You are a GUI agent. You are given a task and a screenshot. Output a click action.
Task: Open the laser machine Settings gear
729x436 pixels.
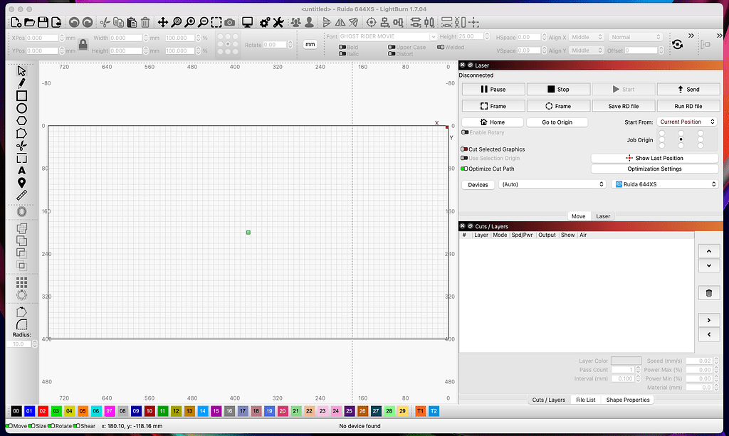265,21
